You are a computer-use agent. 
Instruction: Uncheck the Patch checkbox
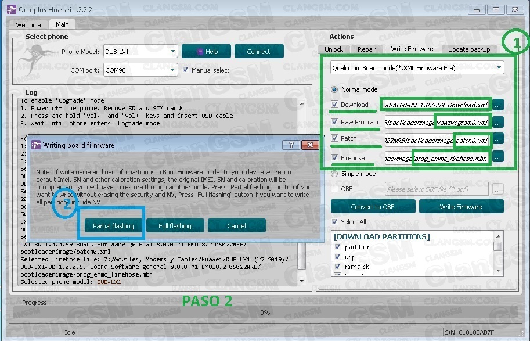coord(334,138)
